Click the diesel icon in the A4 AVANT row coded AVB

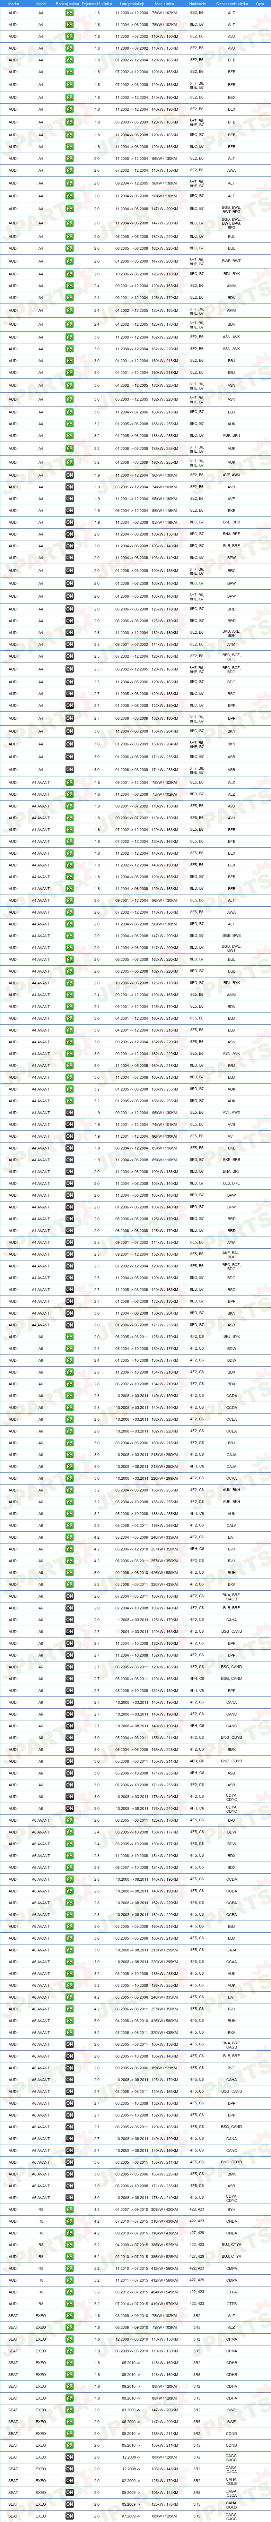(x=69, y=1123)
